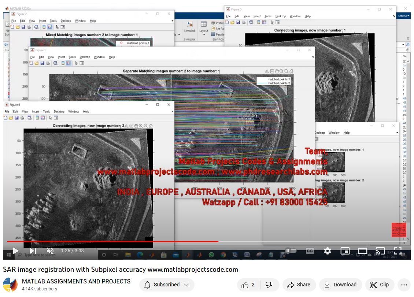Expand the senthil account dropdown

point(404,16)
